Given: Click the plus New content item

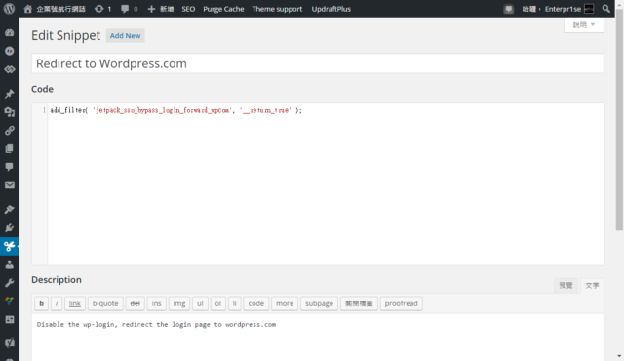Looking at the screenshot, I should point(160,9).
